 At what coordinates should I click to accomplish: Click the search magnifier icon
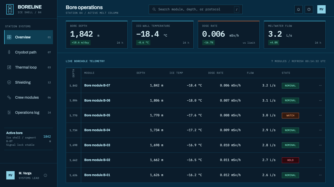click(154, 9)
